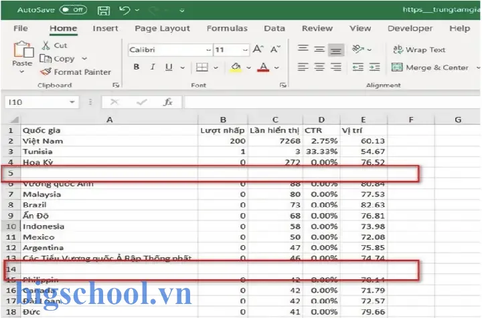
Task: Expand the Paste options arrow
Action: coord(22,71)
